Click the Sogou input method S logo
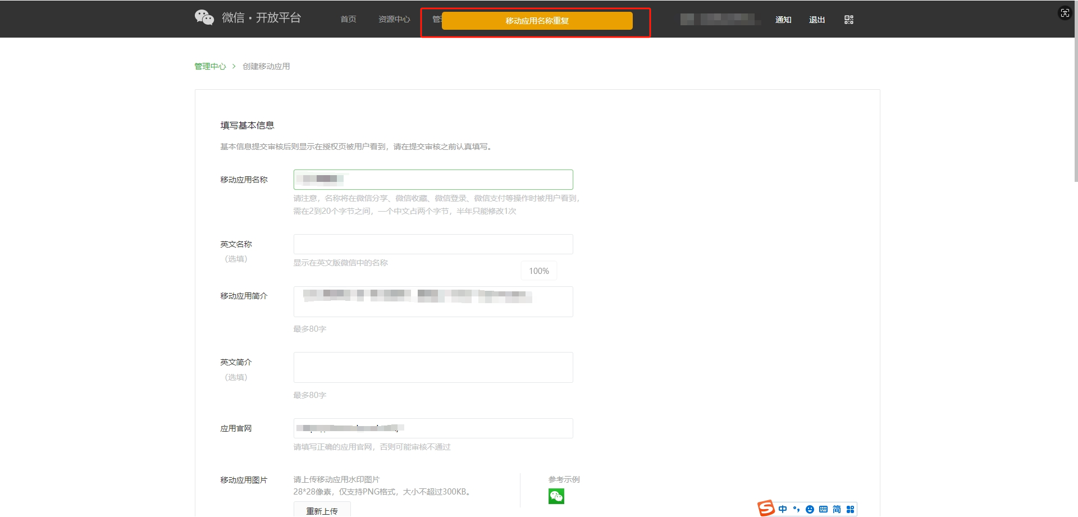 pyautogui.click(x=766, y=508)
